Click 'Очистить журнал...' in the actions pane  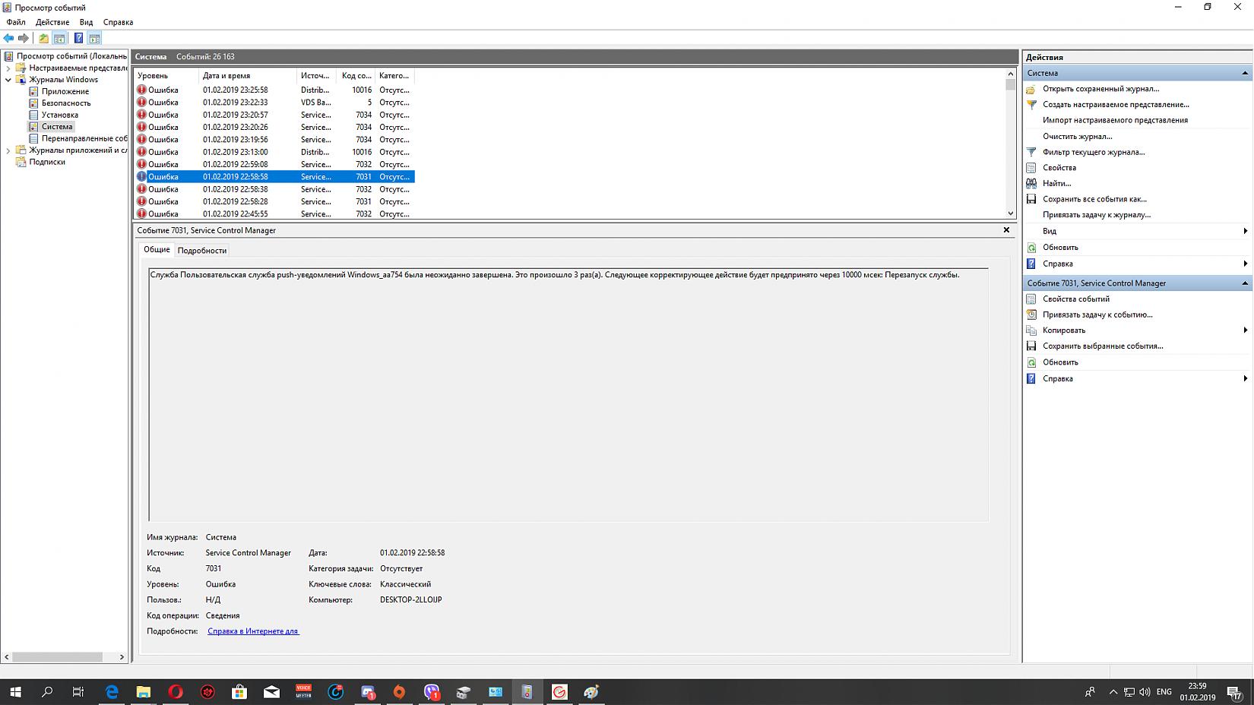(1077, 136)
